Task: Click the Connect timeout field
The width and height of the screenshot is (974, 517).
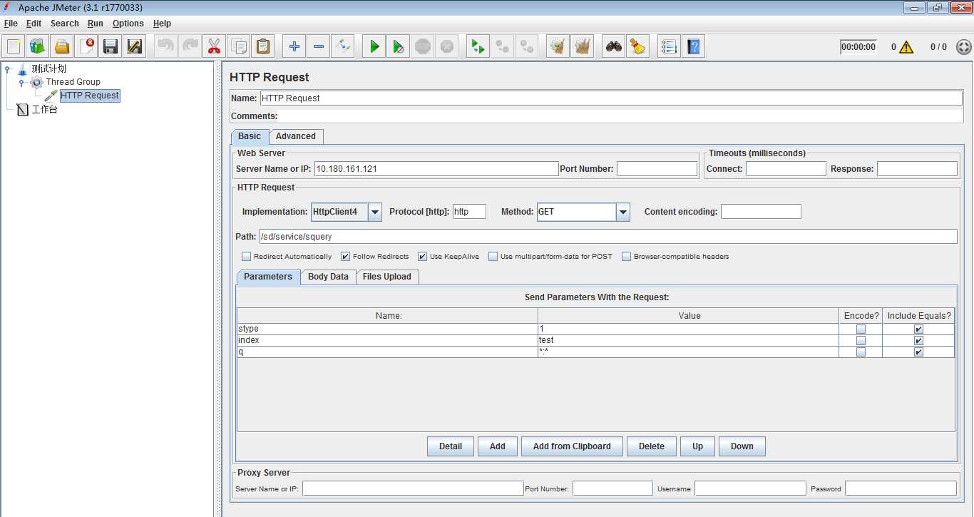Action: (786, 169)
